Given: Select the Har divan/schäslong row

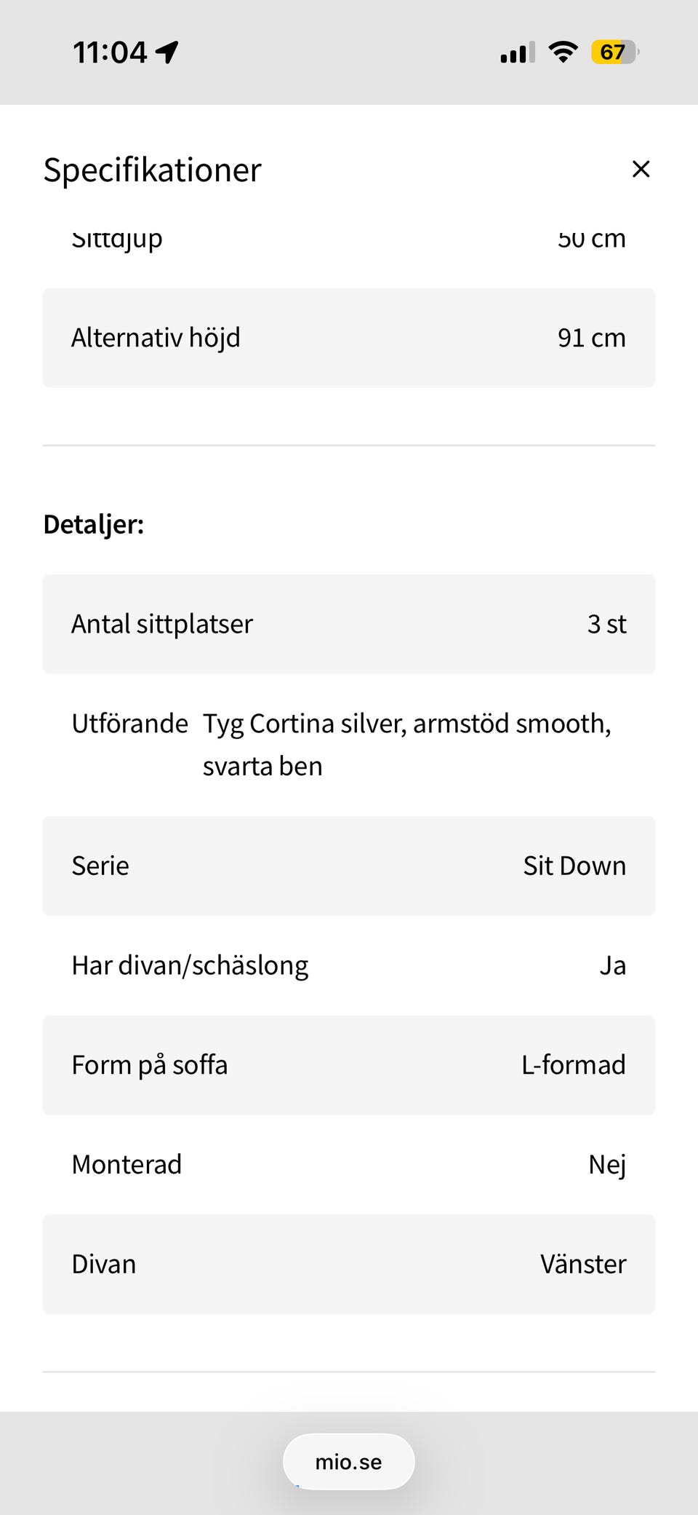Looking at the screenshot, I should 348,965.
